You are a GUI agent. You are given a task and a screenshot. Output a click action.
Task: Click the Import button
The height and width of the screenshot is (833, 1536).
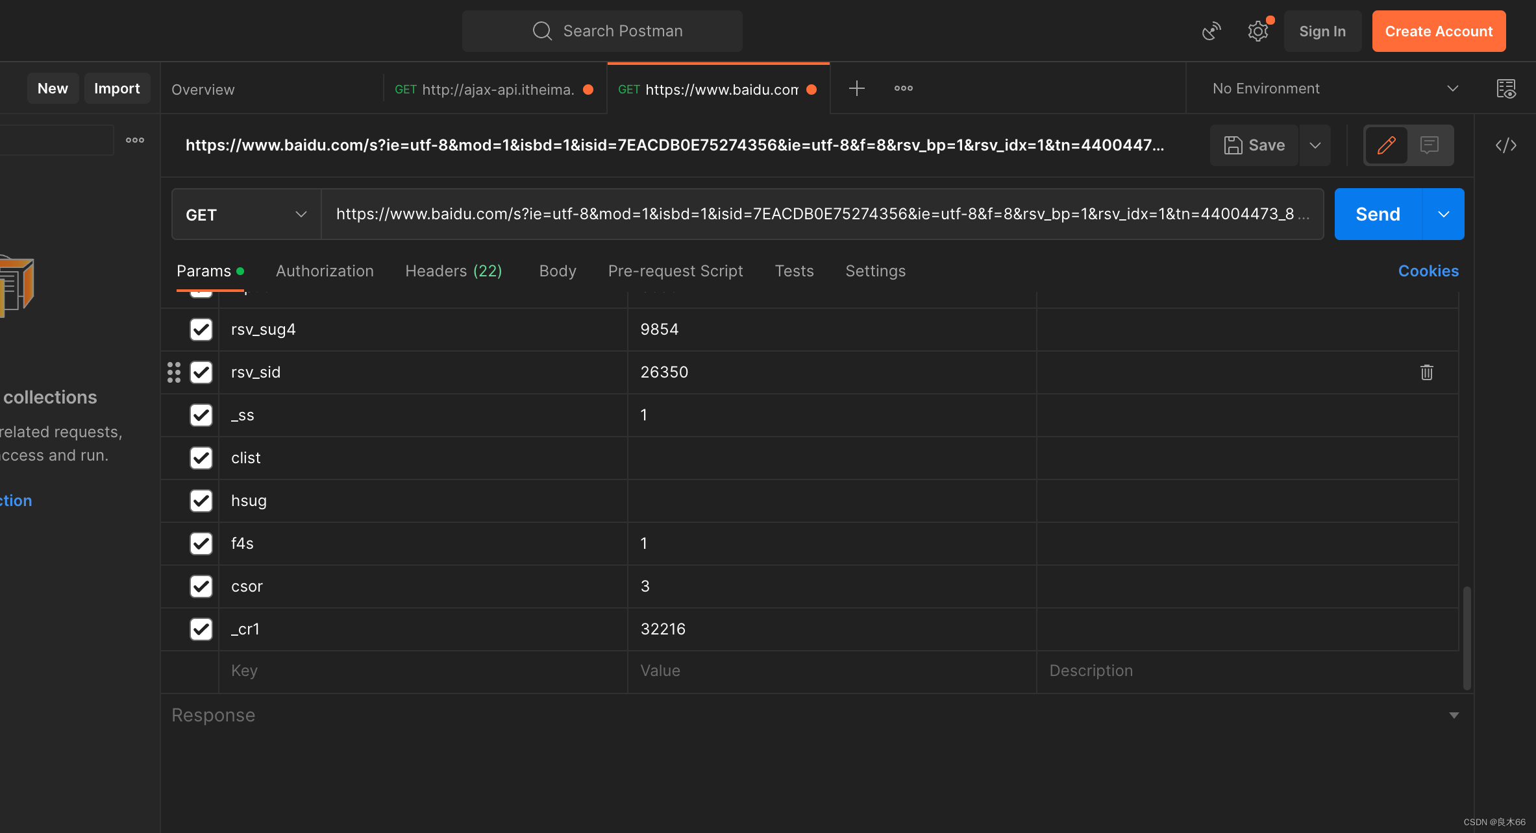[x=117, y=88]
